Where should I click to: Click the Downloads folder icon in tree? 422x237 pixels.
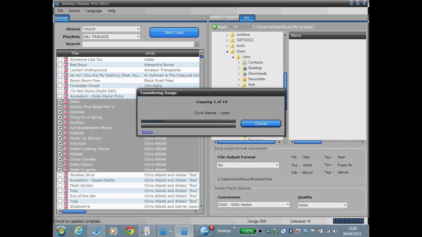244,73
